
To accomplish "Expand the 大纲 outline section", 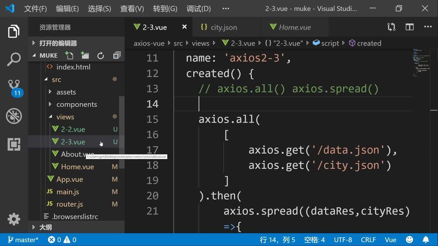I will tap(76, 227).
